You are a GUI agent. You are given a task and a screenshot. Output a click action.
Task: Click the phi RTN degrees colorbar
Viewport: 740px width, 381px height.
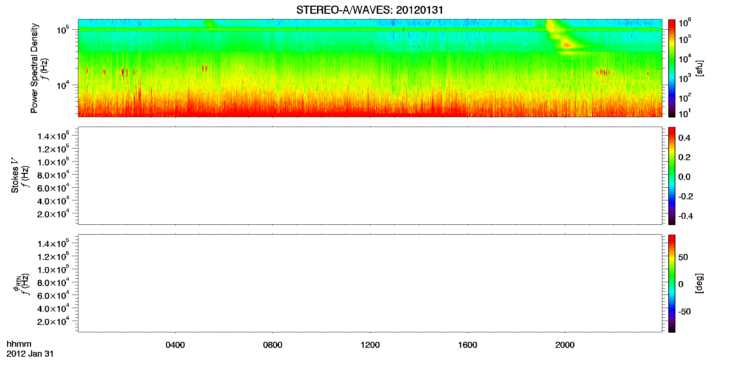(672, 283)
